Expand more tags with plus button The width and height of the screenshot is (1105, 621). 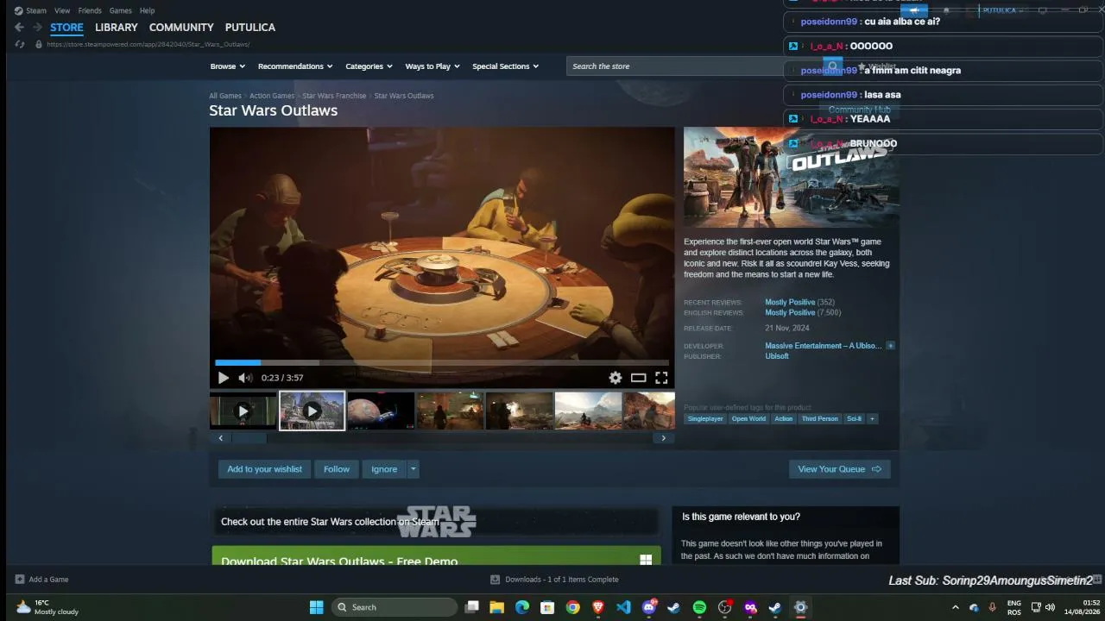872,419
